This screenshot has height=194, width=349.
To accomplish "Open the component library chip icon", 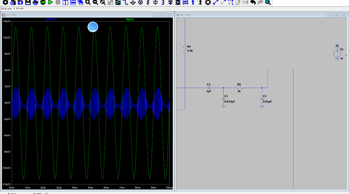I will tap(178, 2).
